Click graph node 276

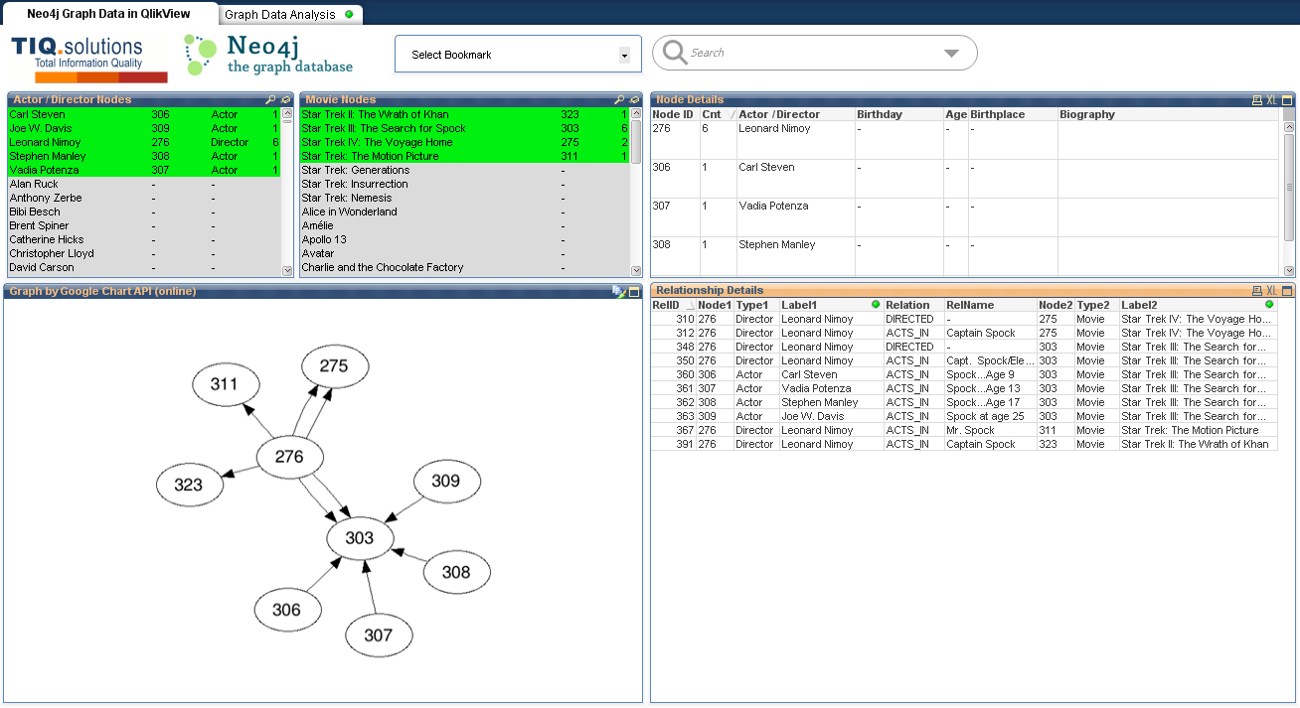[289, 457]
